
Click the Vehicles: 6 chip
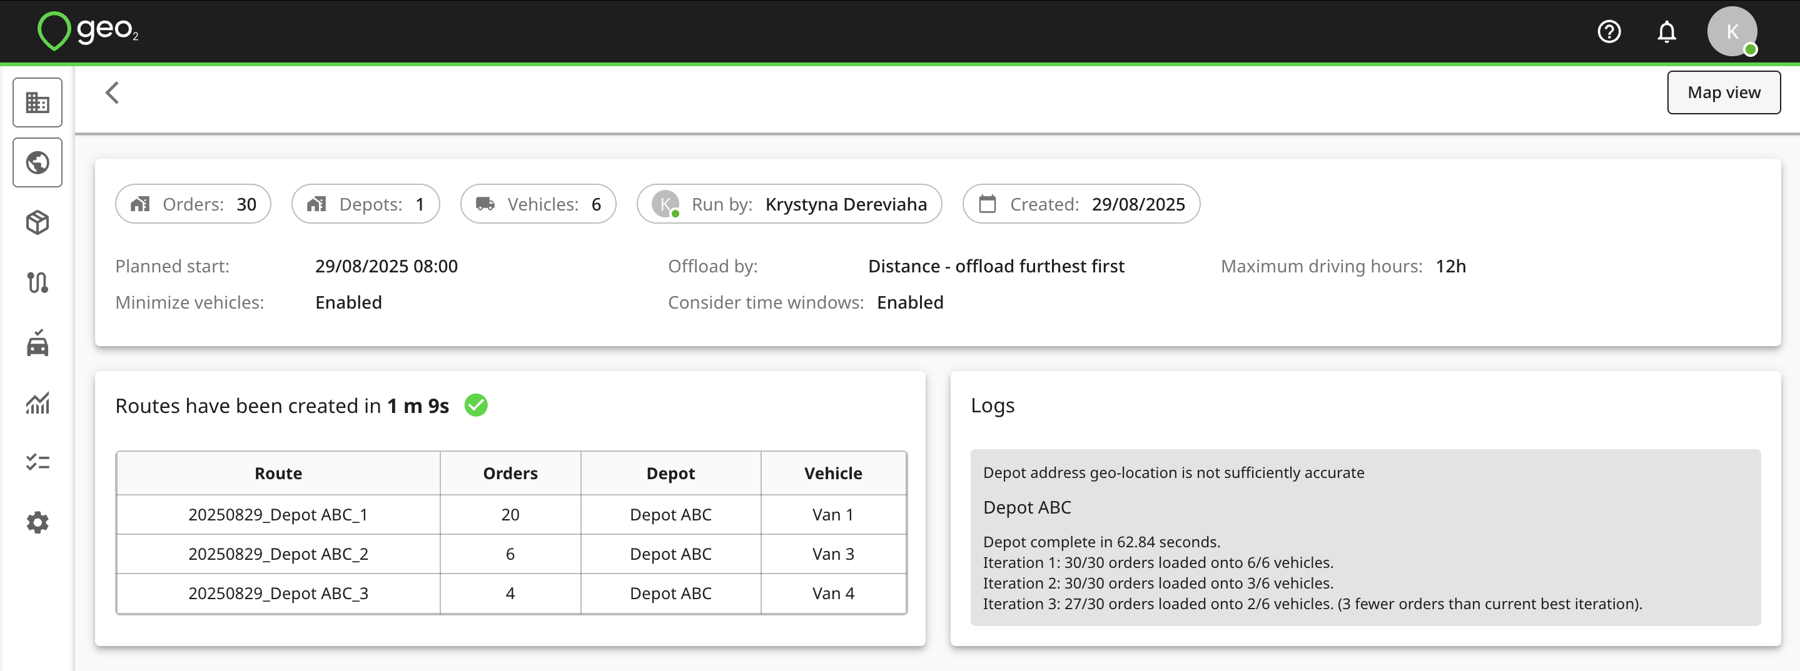coord(538,204)
